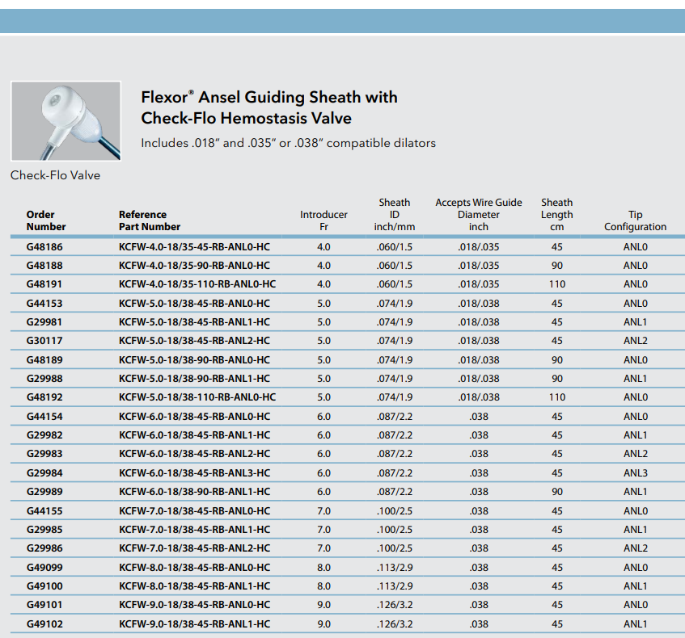The height and width of the screenshot is (638, 685).
Task: Select order number G29982
Action: pos(44,435)
